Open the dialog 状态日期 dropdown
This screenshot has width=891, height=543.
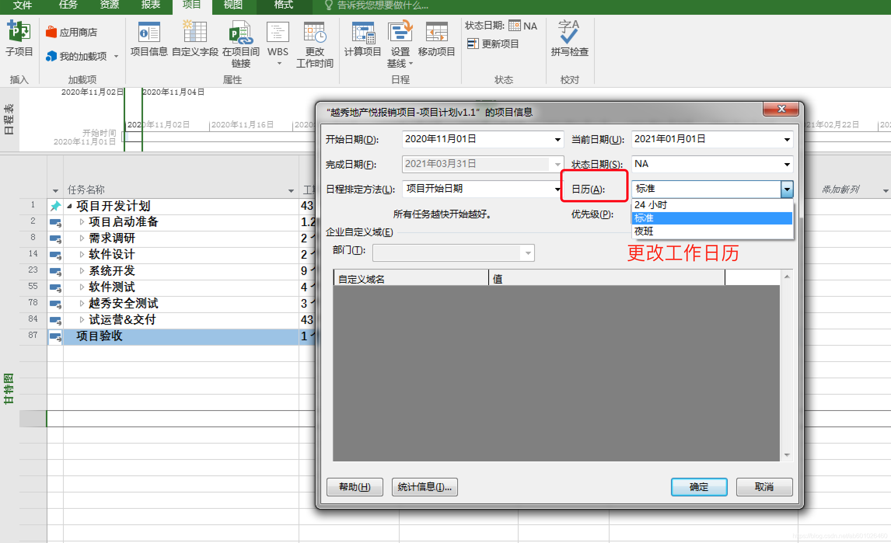click(787, 164)
